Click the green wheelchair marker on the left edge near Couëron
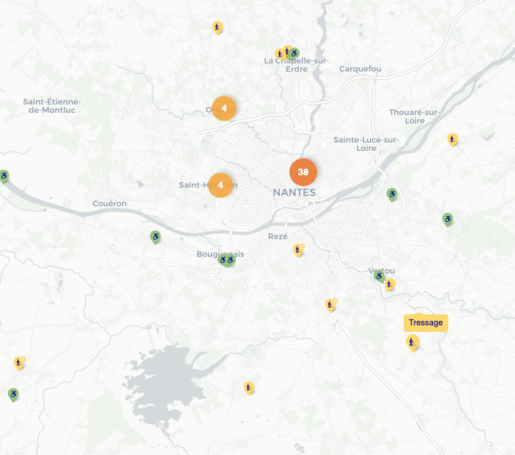 4,176
